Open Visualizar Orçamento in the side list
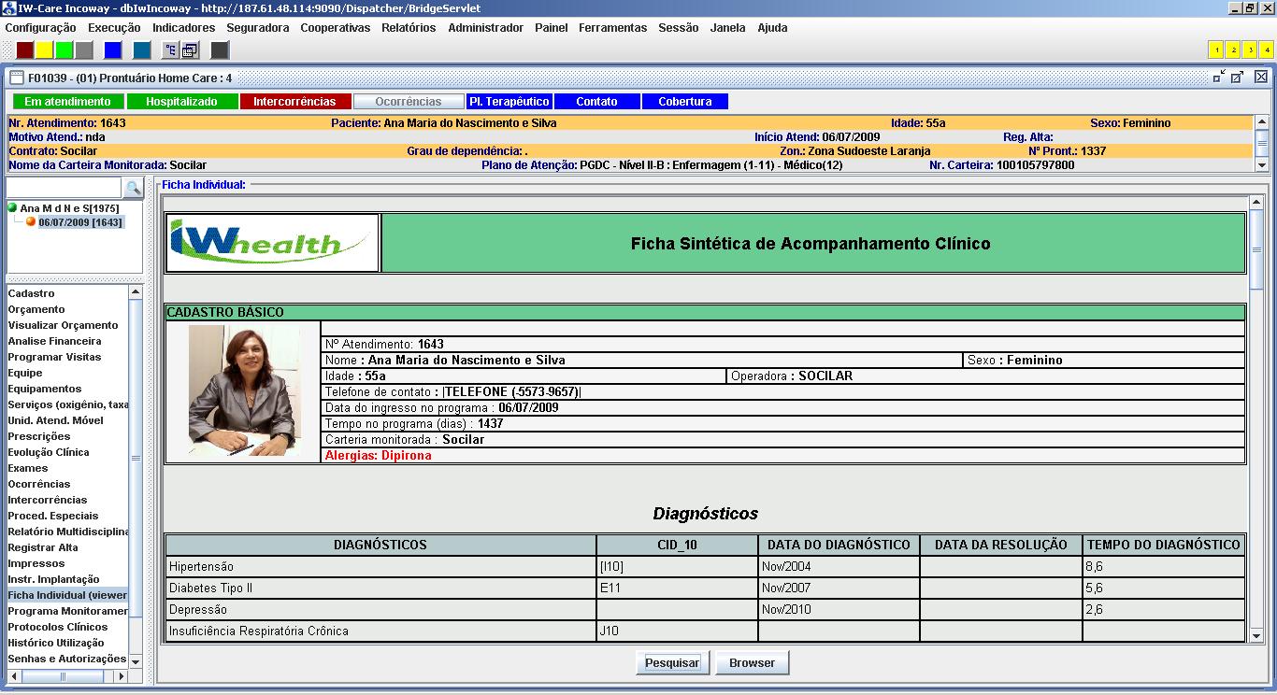The width and height of the screenshot is (1277, 695). pos(64,325)
